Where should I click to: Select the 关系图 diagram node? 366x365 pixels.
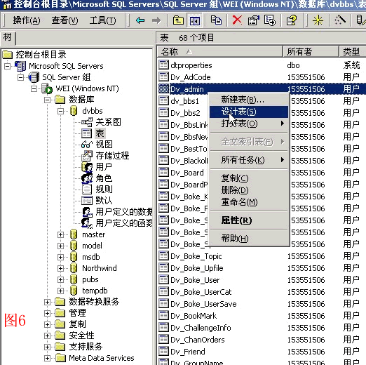click(108, 122)
